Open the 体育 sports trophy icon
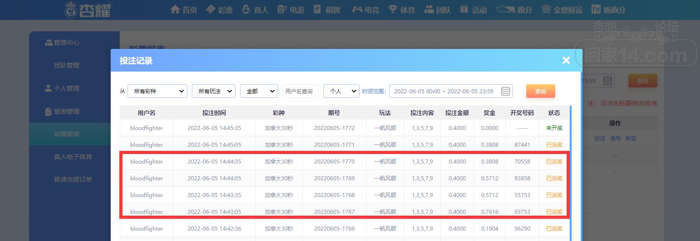The height and width of the screenshot is (241, 700). point(393,9)
